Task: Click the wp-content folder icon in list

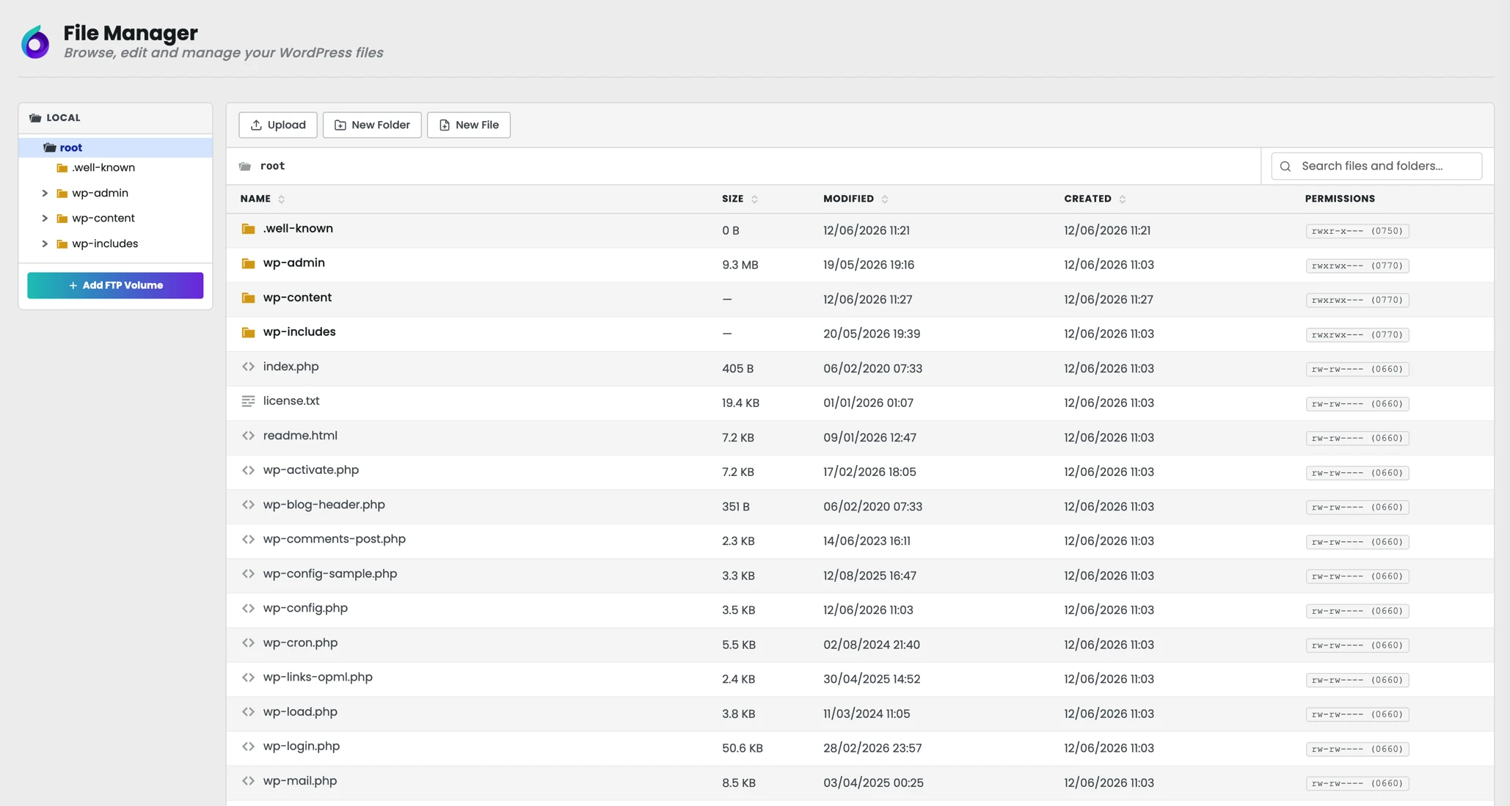Action: [x=248, y=298]
